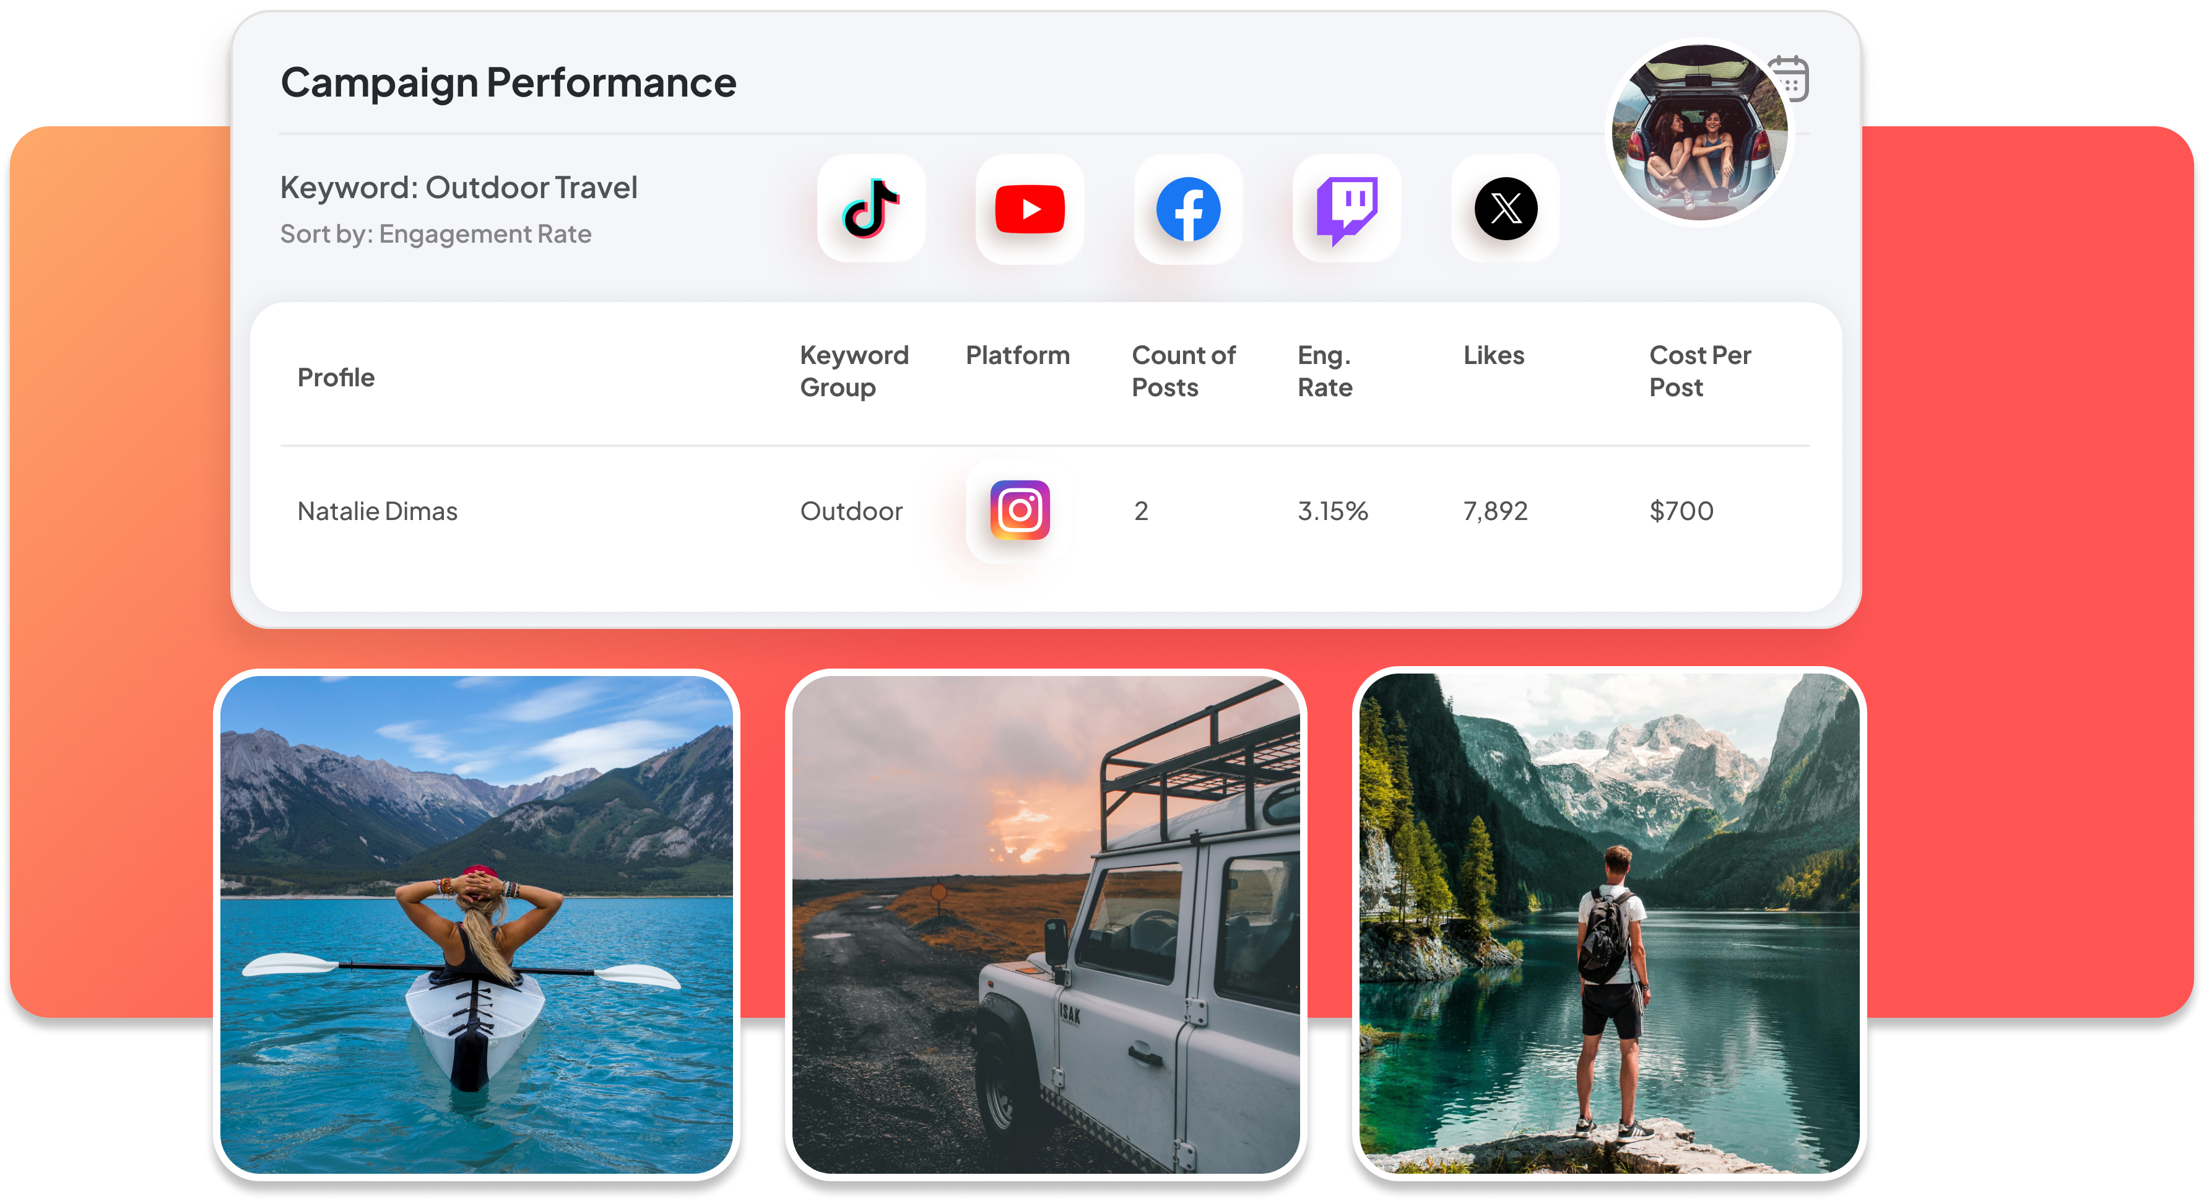
Task: Click the Campaign Performance heading
Action: point(508,83)
